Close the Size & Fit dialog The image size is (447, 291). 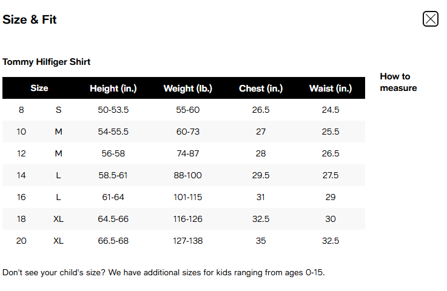click(430, 19)
